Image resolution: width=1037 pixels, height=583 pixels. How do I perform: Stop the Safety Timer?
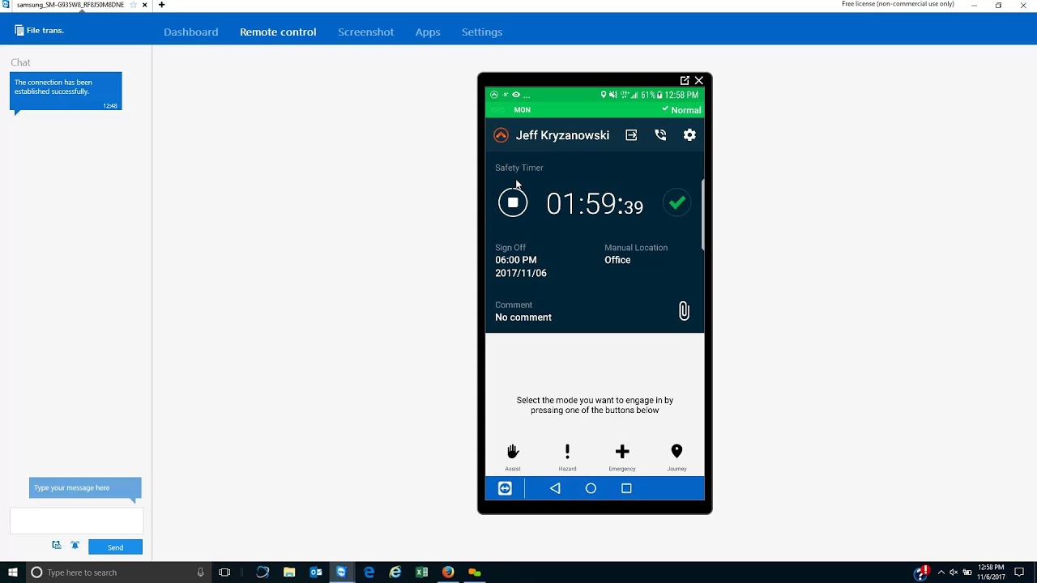click(x=513, y=202)
